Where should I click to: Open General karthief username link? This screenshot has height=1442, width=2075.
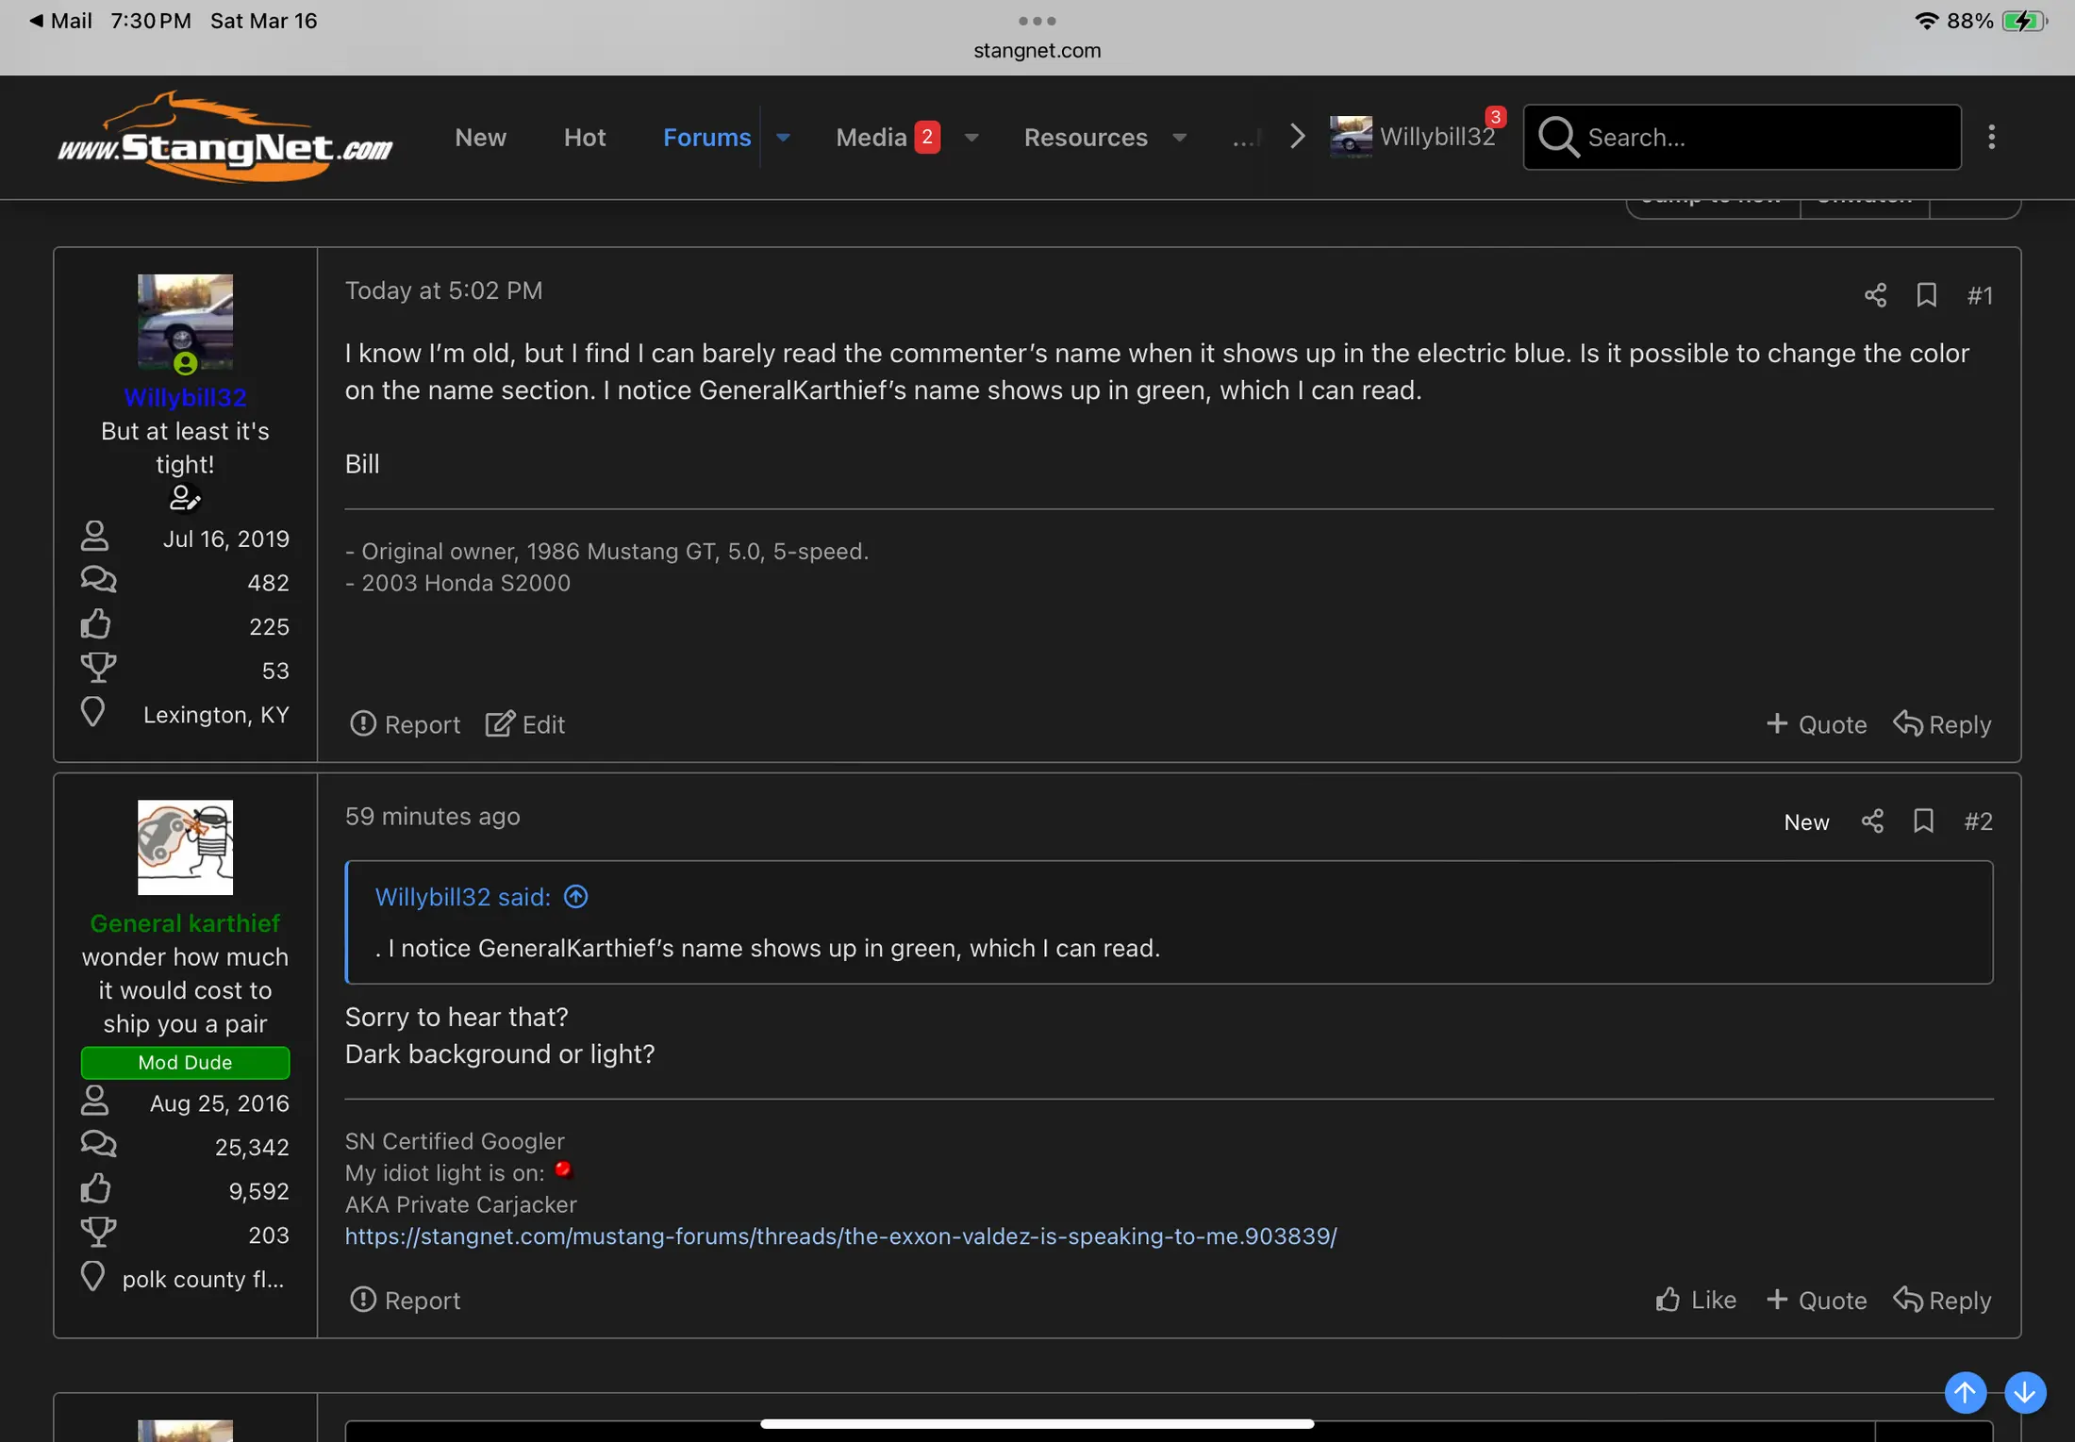pos(185,922)
